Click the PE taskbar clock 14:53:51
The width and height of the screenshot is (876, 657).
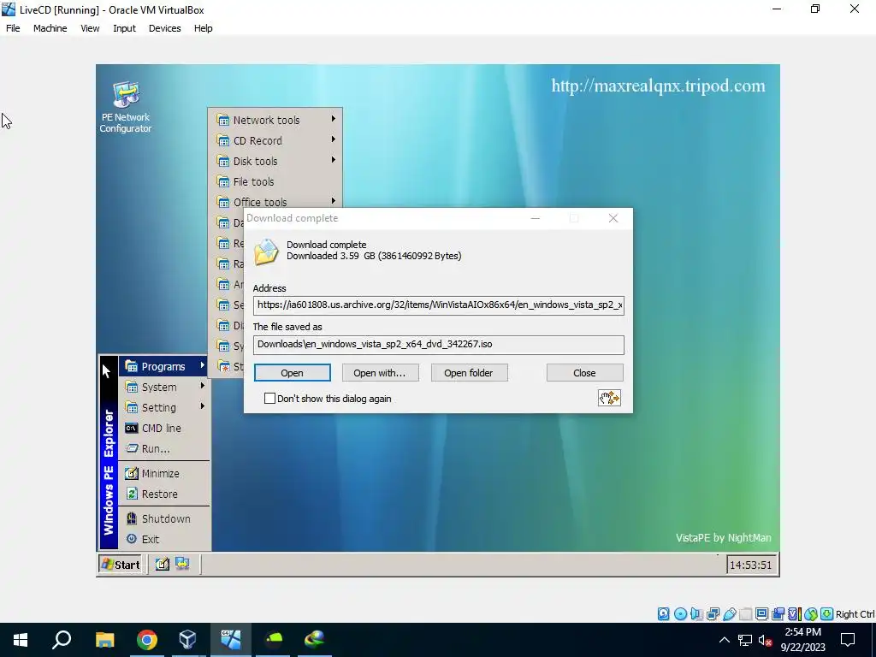click(x=750, y=565)
